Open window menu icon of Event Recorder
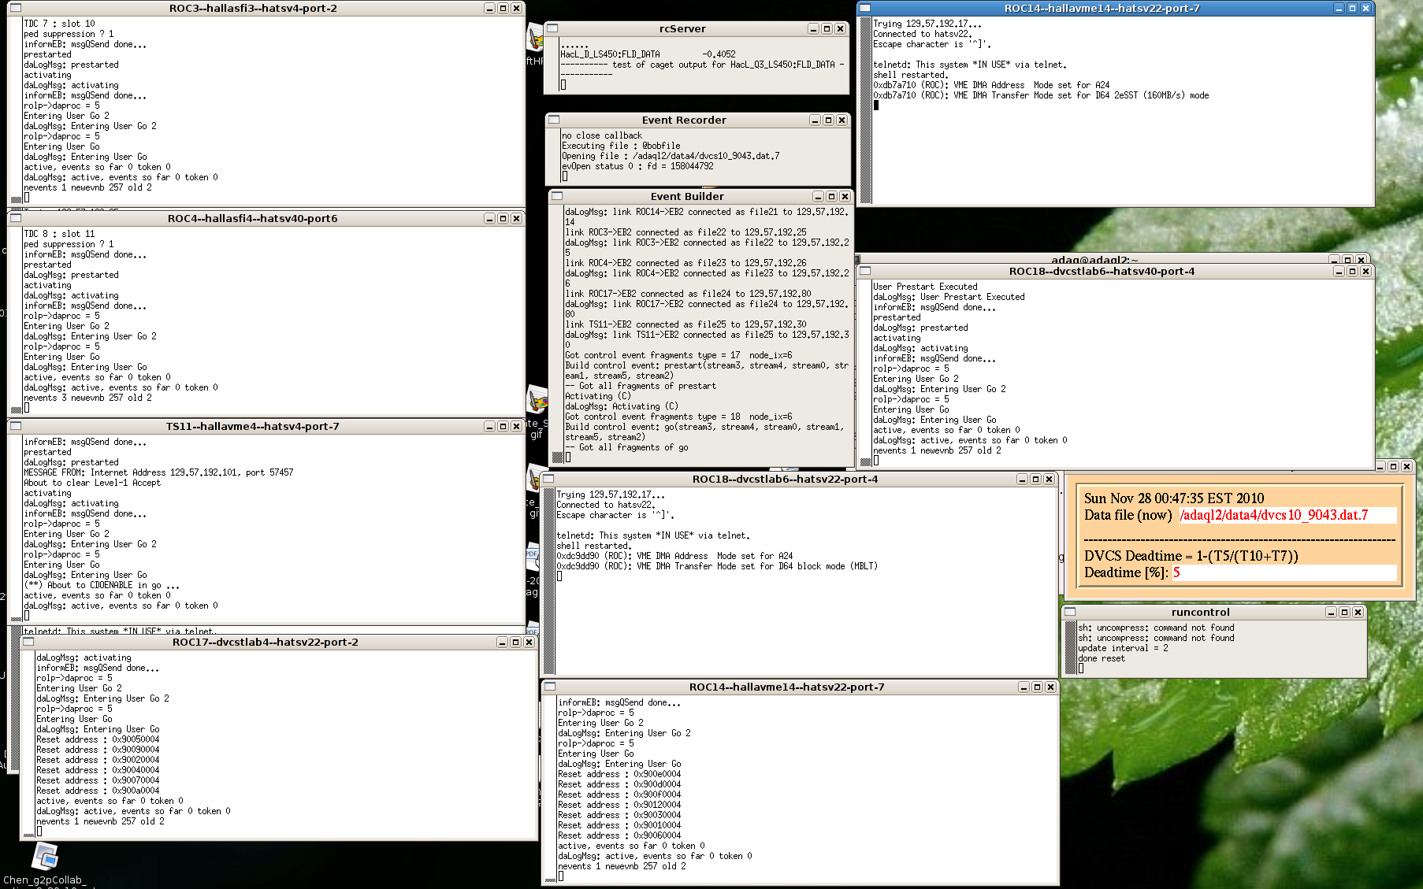This screenshot has height=889, width=1423. [554, 120]
